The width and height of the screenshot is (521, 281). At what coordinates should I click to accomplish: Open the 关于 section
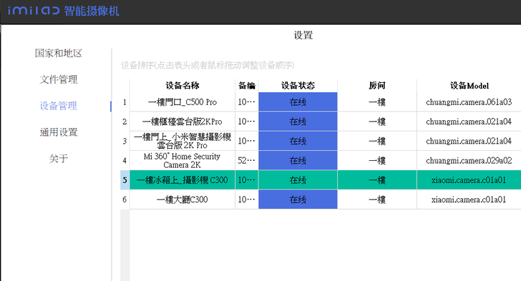59,158
